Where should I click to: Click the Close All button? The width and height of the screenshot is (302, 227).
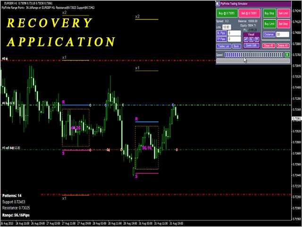click(268, 46)
